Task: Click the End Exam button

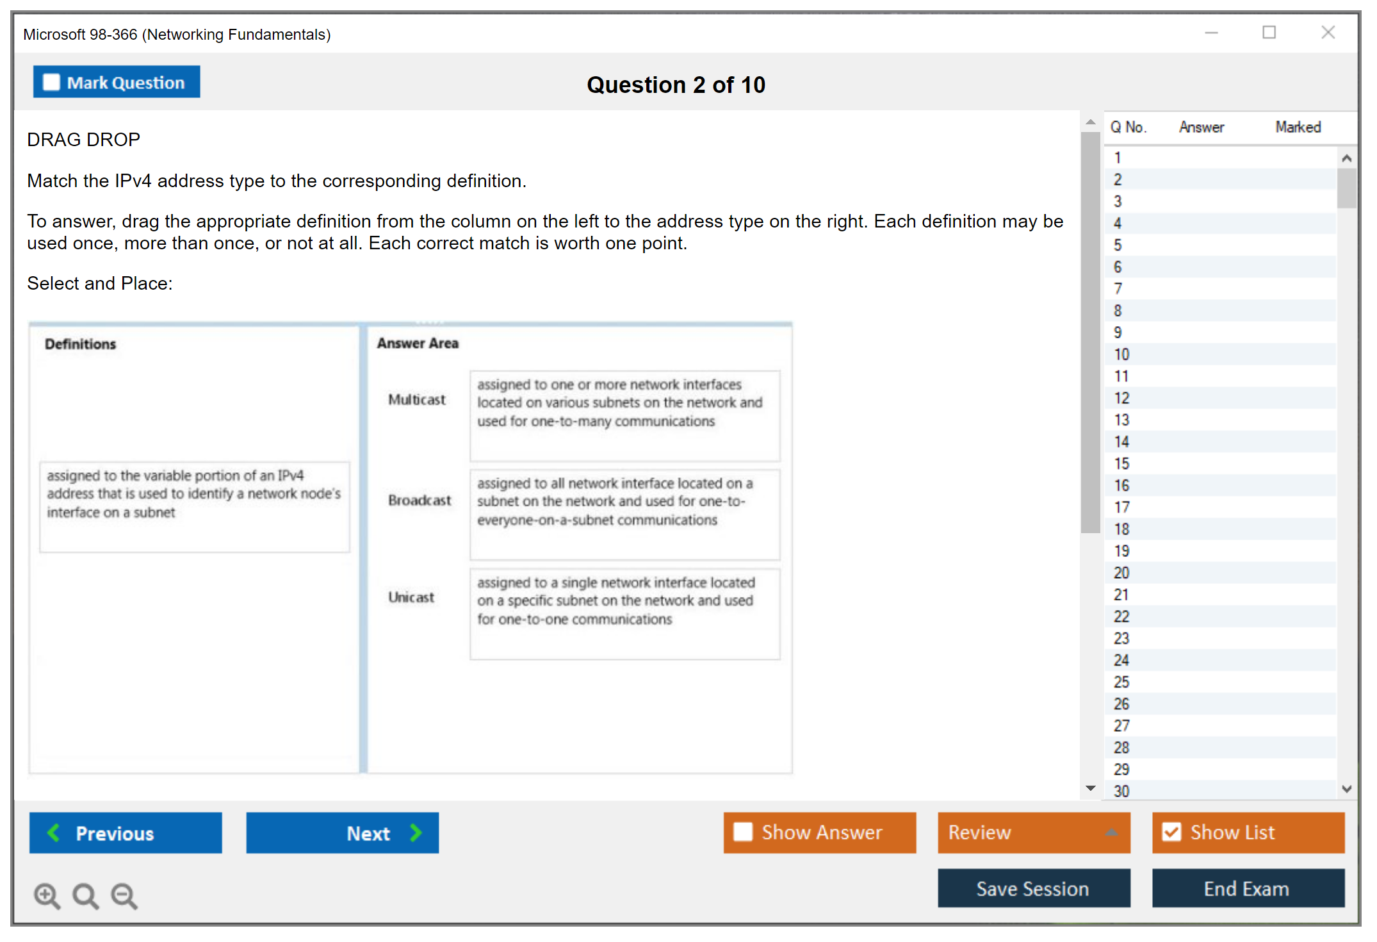Action: pos(1247,888)
